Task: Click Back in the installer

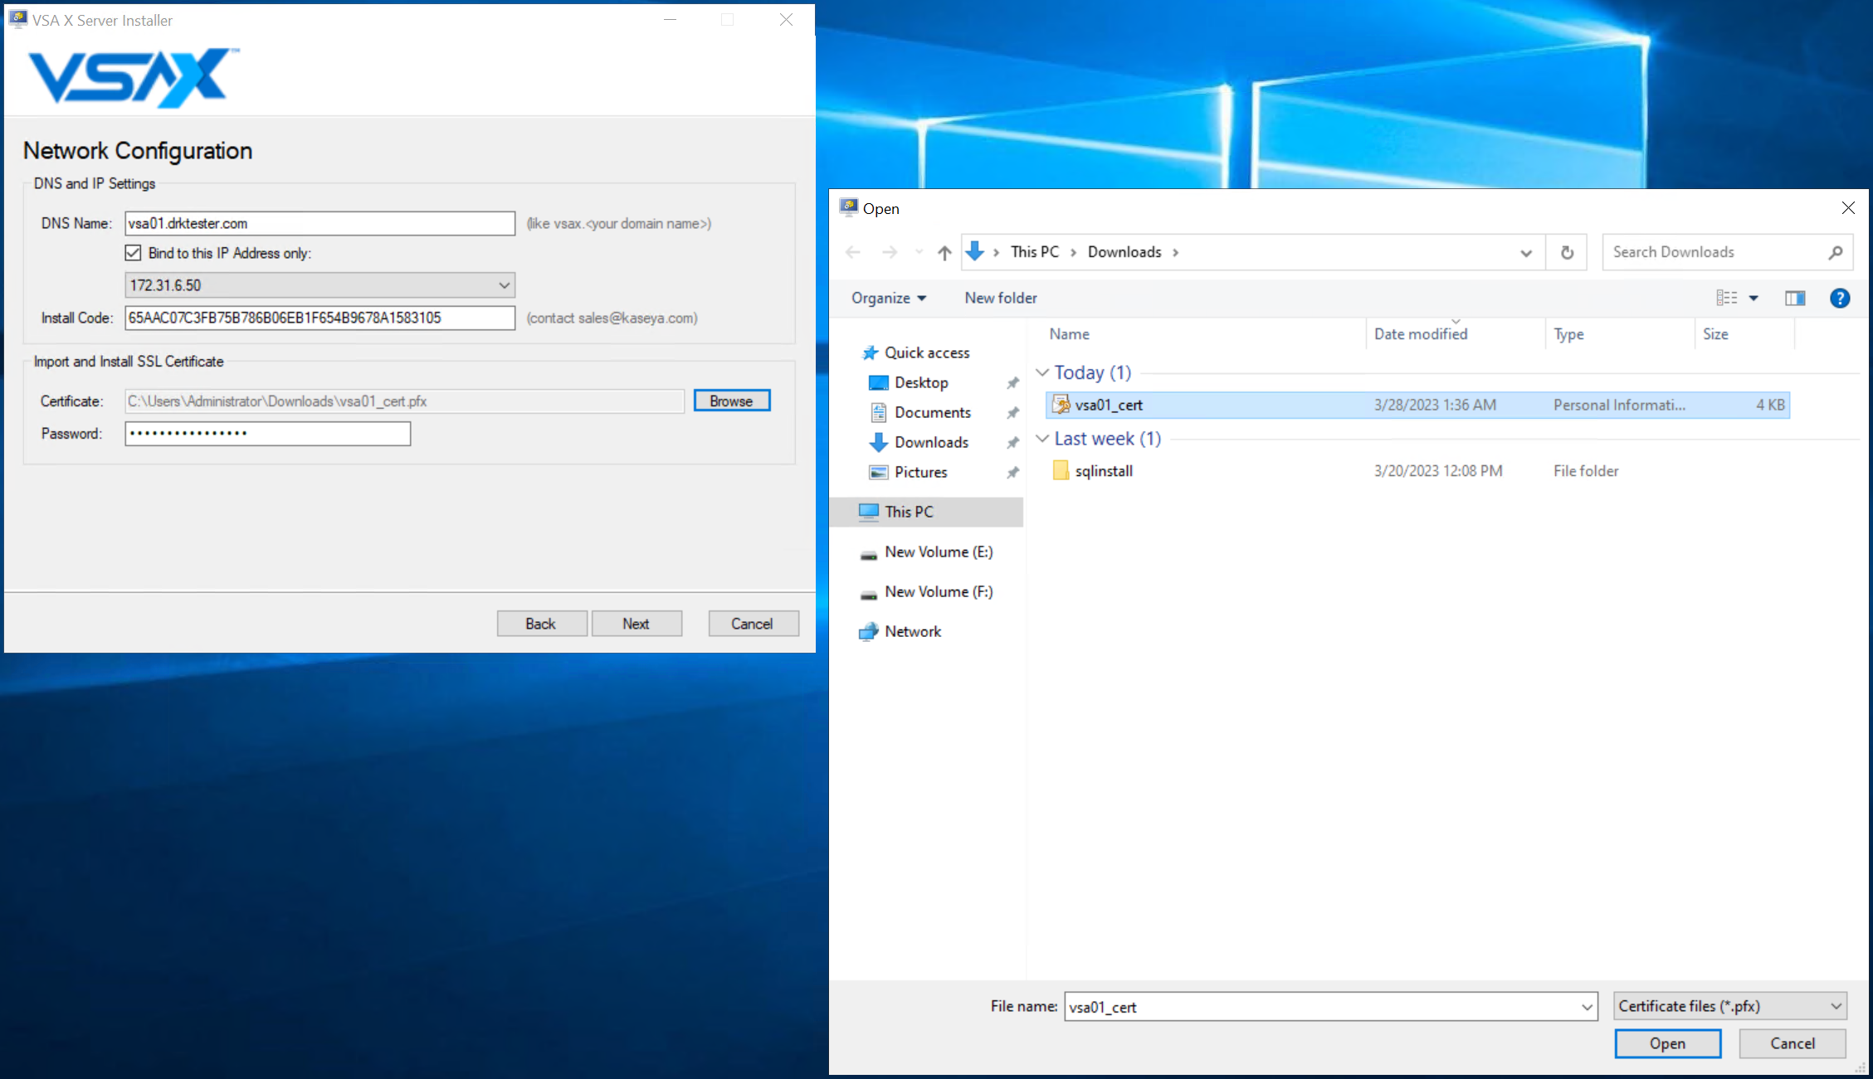Action: 541,624
